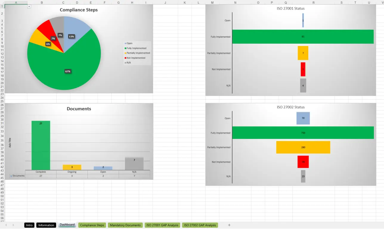Screen dimensions: 384x229
Task: Select the Information sheet tab
Action: [46, 225]
